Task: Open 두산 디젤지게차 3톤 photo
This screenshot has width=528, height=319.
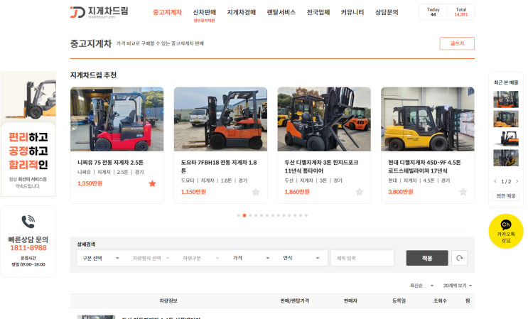Action: click(324, 119)
